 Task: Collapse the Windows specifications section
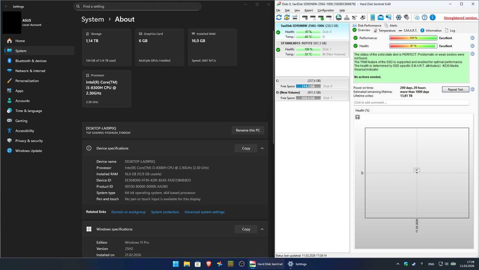262,229
